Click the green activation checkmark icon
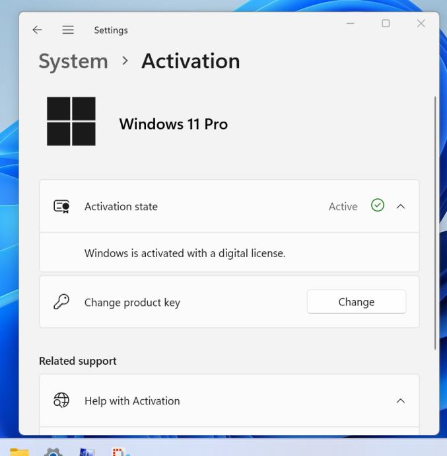 378,206
